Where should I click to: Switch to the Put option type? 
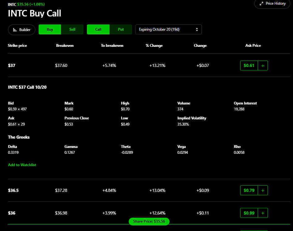[121, 29]
